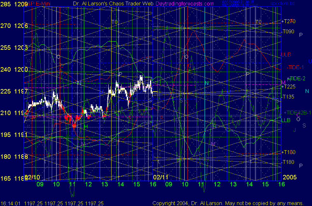This screenshot has height=206, width=312.
Task: Click the 13 hour label of the 02/11 session
Action: pyautogui.click(x=233, y=184)
